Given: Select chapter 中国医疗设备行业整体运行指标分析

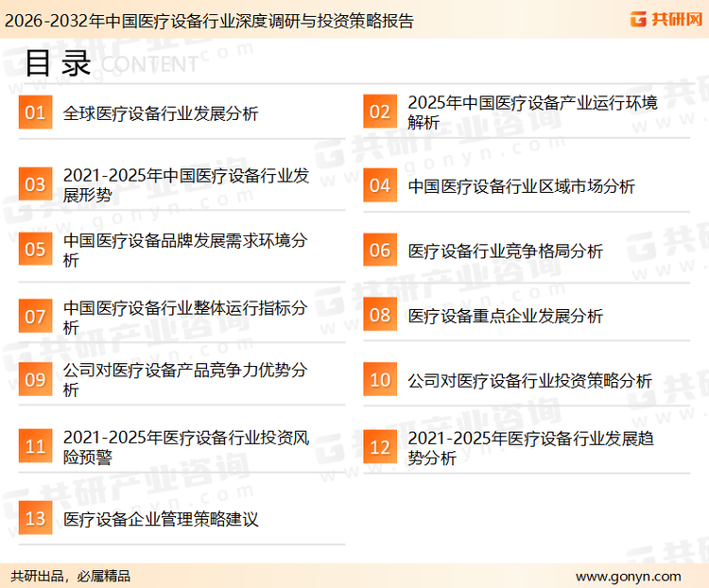Looking at the screenshot, I should 185,317.
